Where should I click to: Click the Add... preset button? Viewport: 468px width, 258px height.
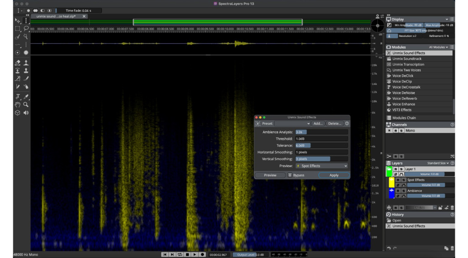click(318, 123)
